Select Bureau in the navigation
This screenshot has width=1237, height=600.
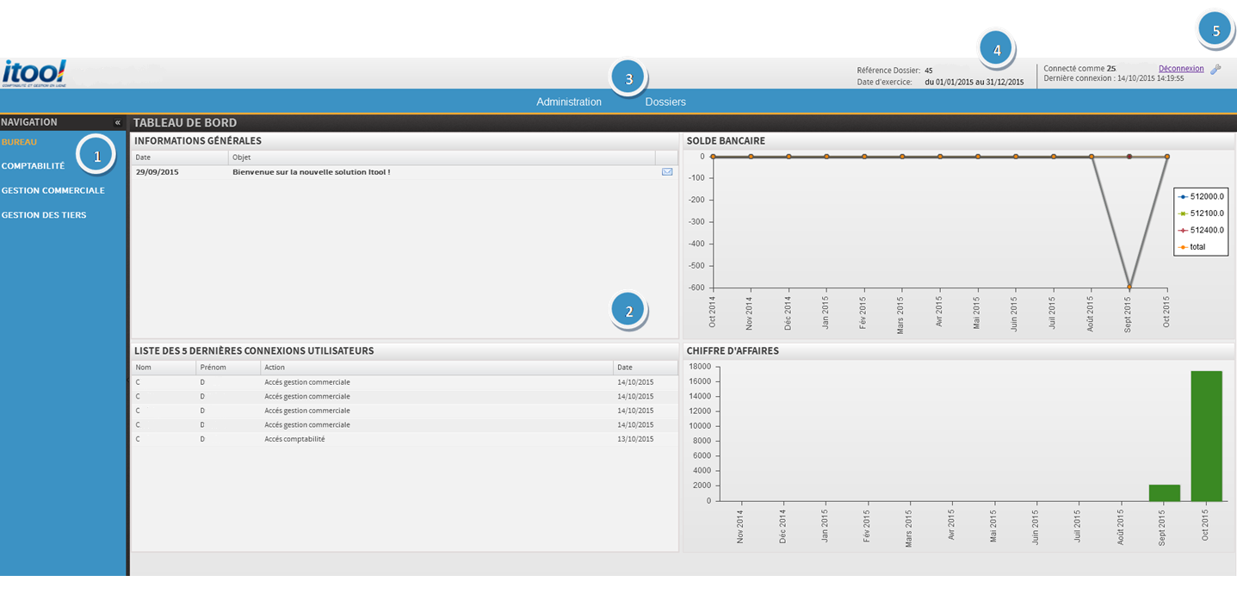coord(20,142)
